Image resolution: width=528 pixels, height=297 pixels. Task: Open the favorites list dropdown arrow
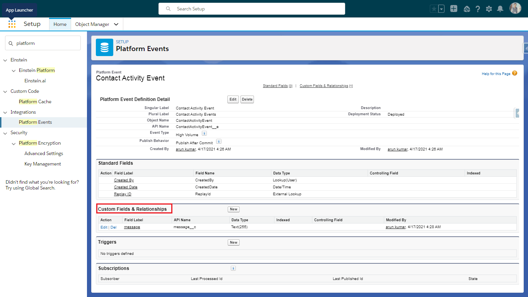coord(441,9)
